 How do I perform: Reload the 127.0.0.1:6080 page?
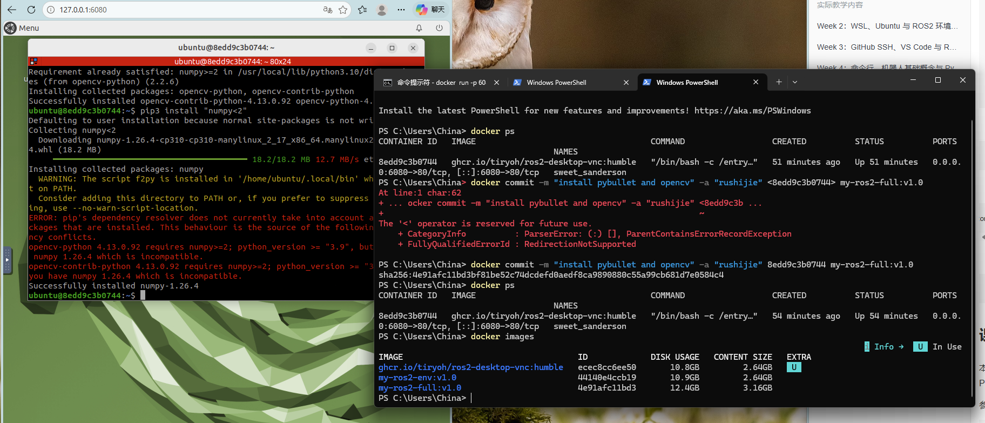pos(31,10)
